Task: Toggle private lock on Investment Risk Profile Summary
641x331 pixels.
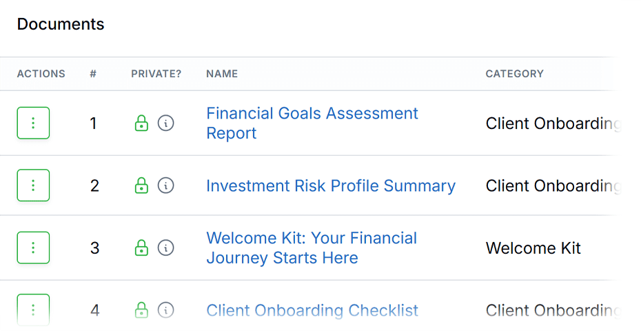Action: click(141, 185)
